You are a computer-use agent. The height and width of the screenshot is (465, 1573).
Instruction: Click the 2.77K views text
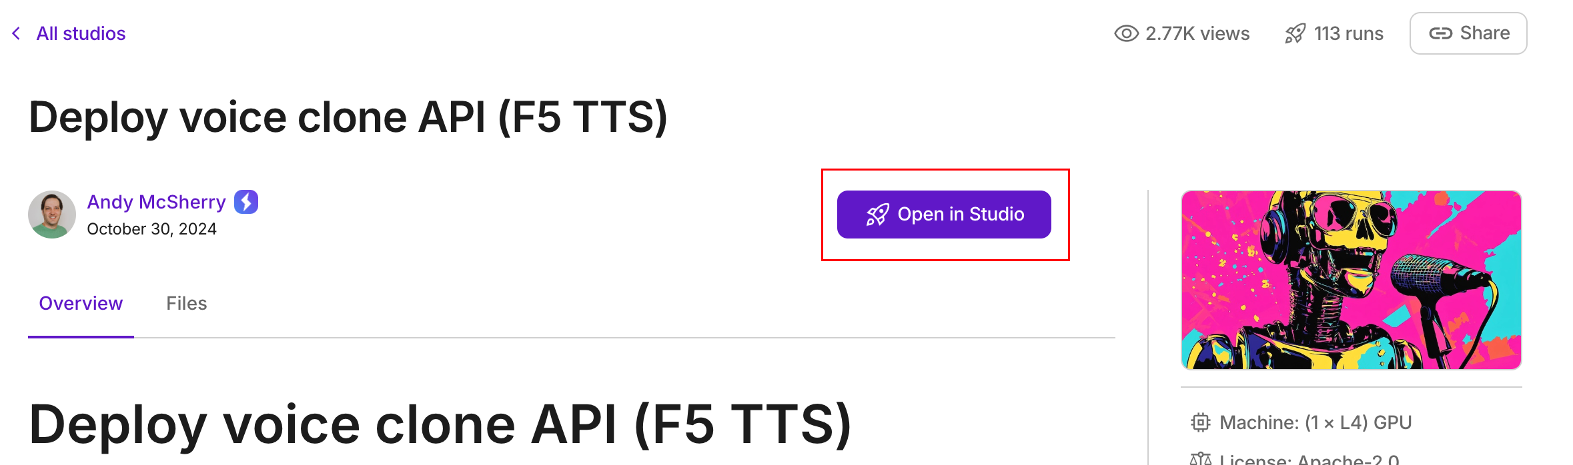pos(1197,33)
